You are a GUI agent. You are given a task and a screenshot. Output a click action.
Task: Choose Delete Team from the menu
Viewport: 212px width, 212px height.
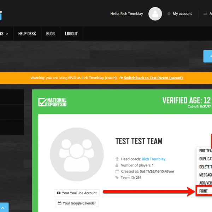[204, 167]
